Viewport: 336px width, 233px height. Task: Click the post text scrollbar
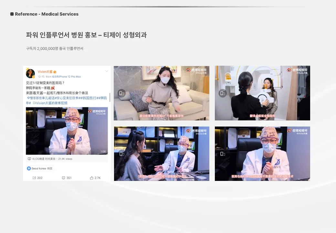click(110, 97)
